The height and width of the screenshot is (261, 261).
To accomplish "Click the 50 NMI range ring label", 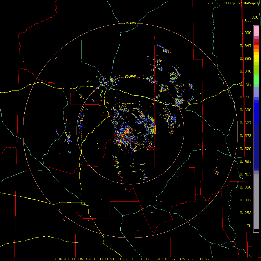I will (130, 77).
